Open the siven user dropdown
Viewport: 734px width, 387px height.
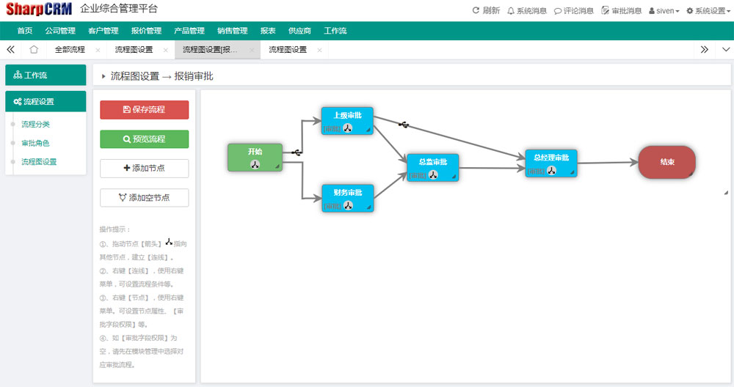(x=664, y=10)
